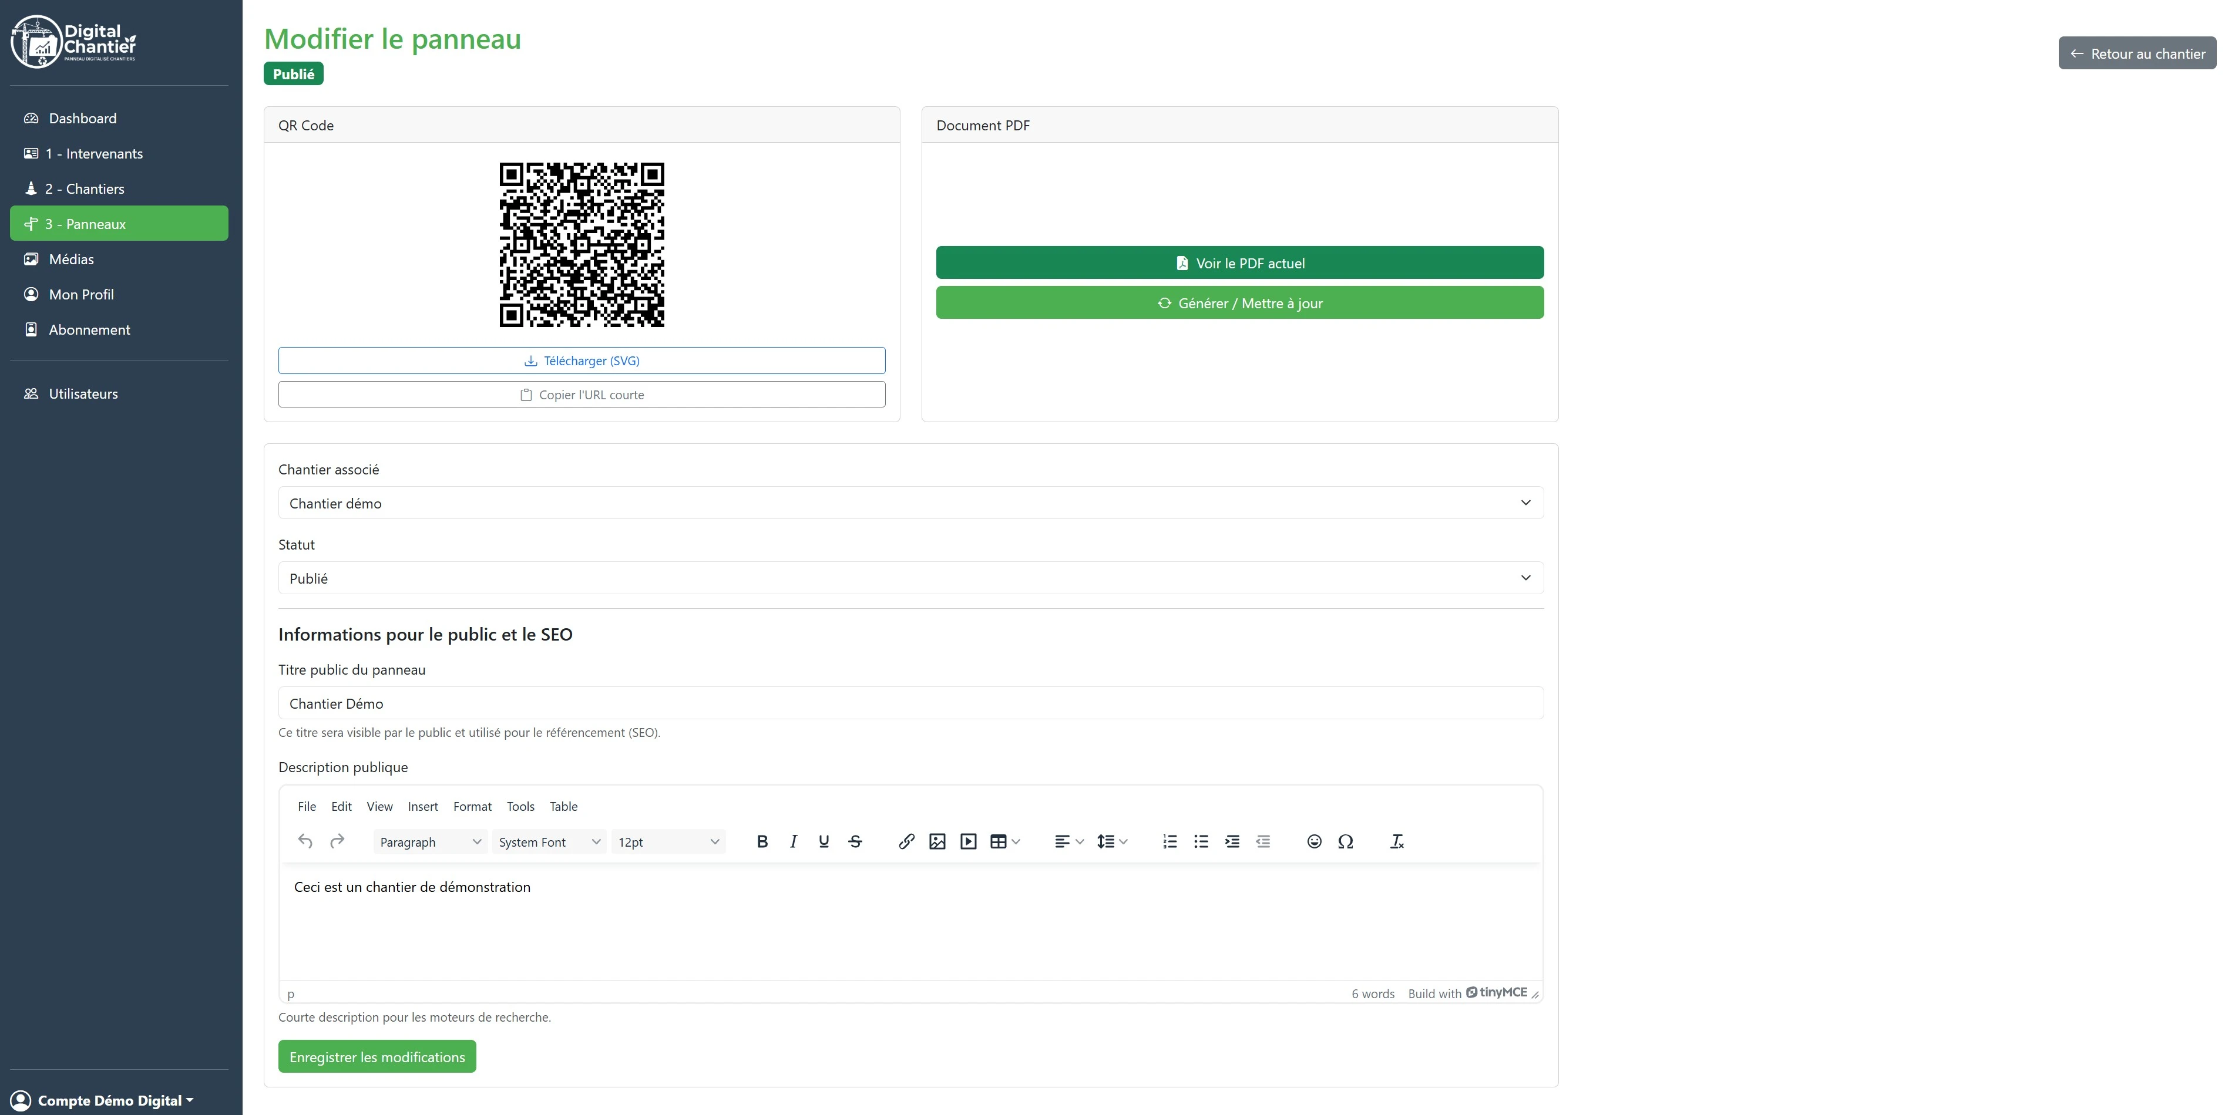Click Enregistrer les modifications button
Screen dimensions: 2235x1115
(377, 1057)
